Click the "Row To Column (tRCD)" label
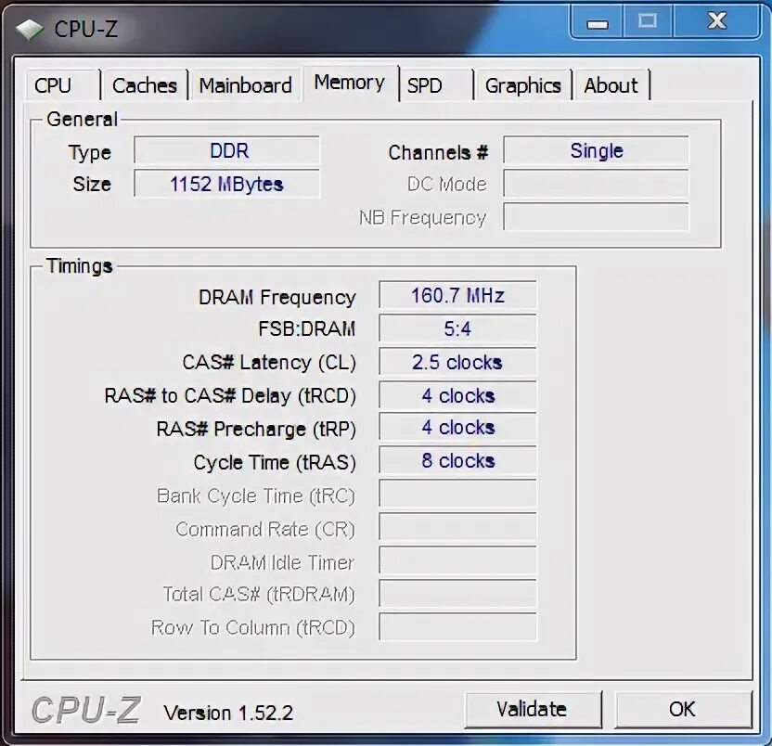 253,628
